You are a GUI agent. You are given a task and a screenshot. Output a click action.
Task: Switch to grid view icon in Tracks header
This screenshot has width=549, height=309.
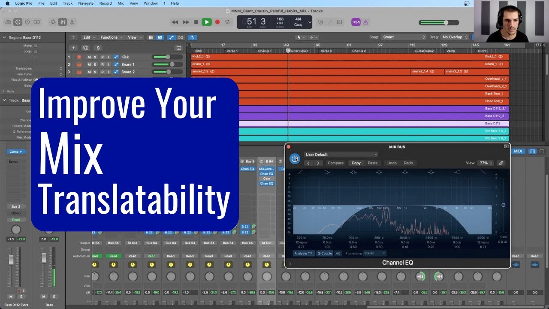pyautogui.click(x=150, y=37)
